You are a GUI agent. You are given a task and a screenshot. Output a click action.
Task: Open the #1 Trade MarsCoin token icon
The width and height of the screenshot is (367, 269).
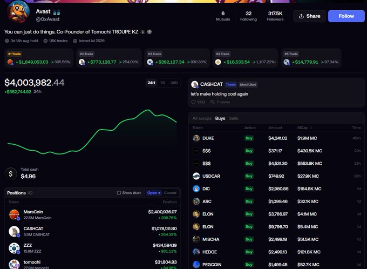coord(10,62)
